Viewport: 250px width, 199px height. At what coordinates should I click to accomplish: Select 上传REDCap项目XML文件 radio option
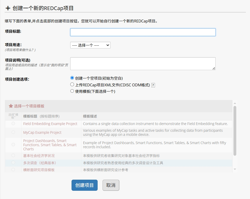point(72,85)
